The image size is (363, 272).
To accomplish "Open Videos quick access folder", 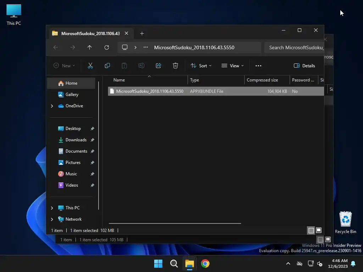I will (72, 185).
